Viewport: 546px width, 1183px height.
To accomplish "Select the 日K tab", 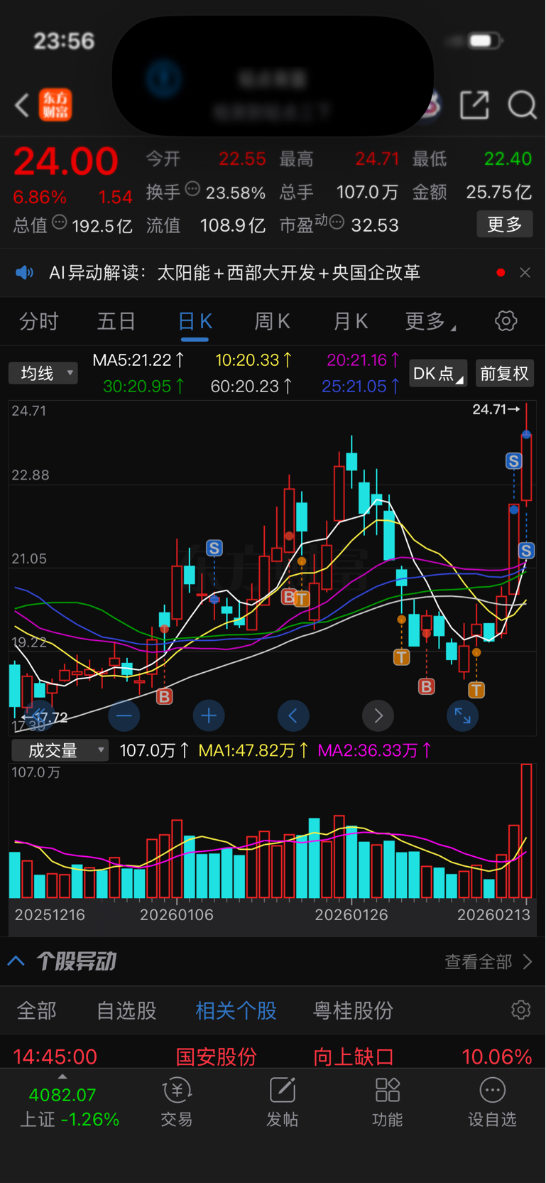I will point(195,322).
